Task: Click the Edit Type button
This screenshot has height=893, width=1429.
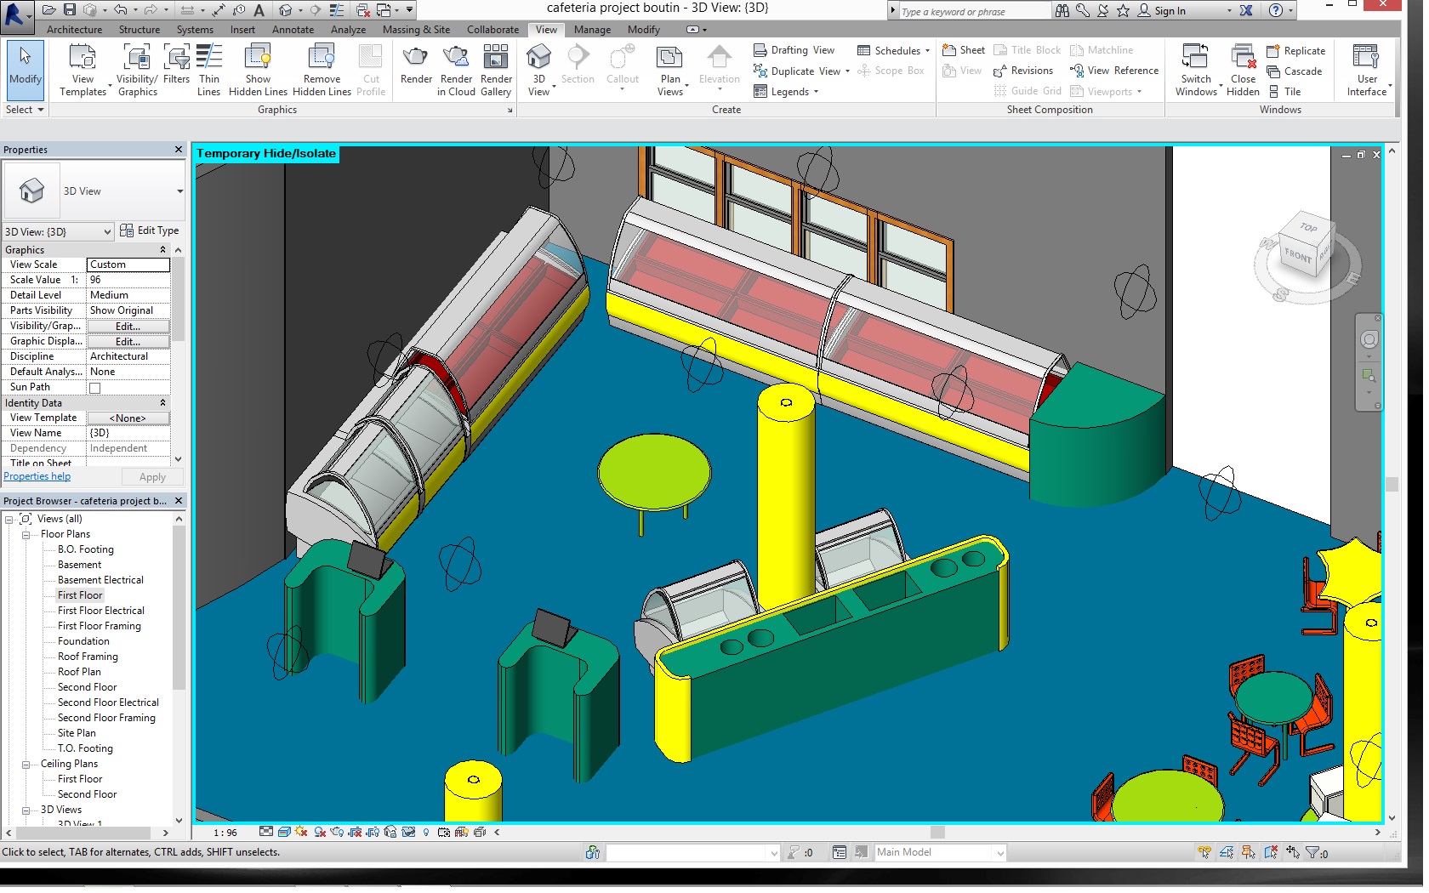Action: click(x=150, y=230)
